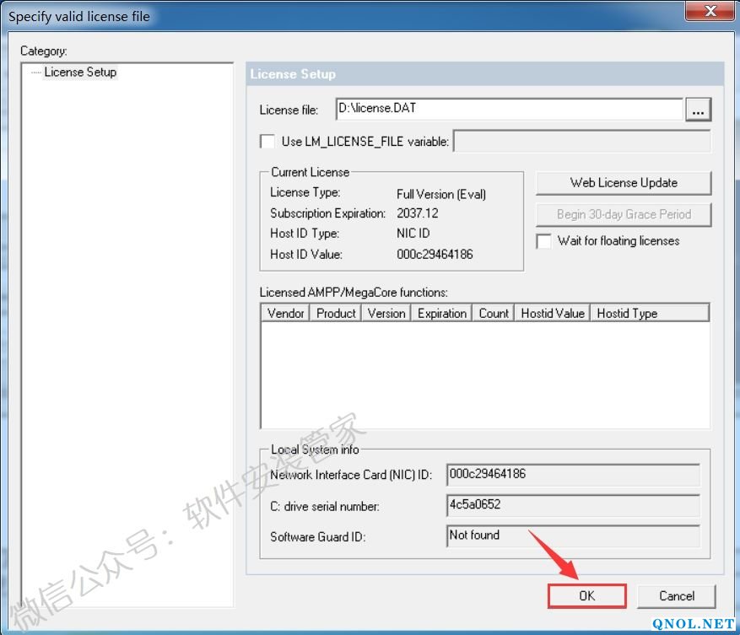
Task: Click Begin 30-day Grace Period button
Action: click(x=624, y=214)
